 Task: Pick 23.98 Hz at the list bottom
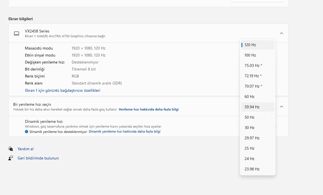tap(258, 169)
